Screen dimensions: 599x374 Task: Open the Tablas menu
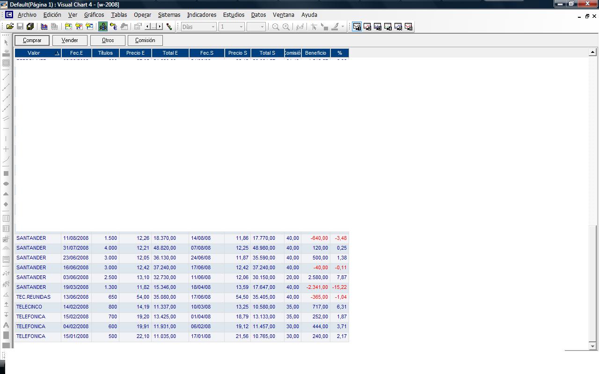pyautogui.click(x=119, y=14)
